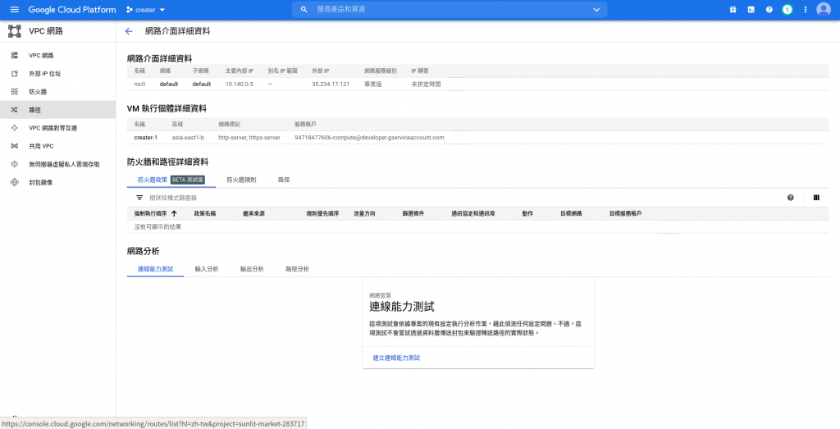840x429 pixels.
Task: Go back with the left arrow
Action: pos(129,31)
